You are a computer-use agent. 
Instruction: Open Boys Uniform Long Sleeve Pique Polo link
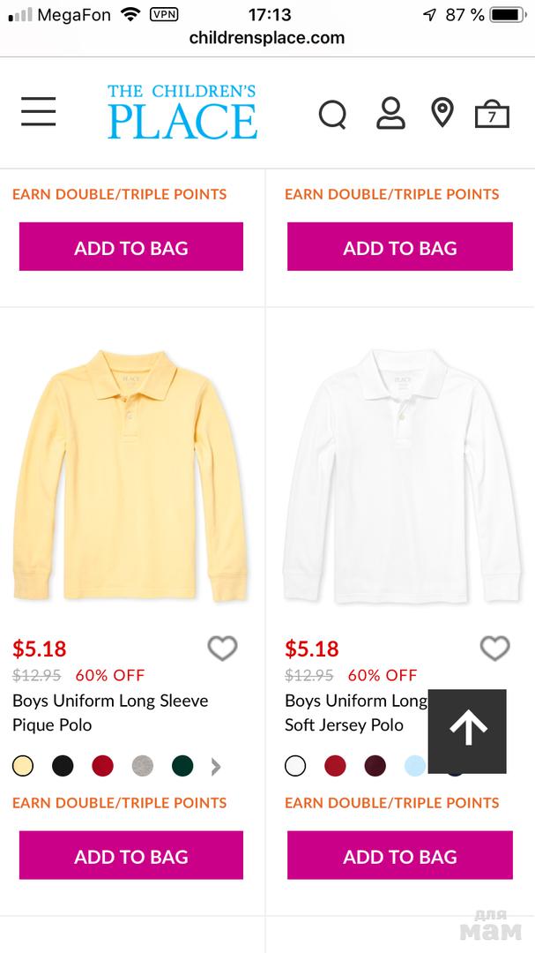(110, 713)
